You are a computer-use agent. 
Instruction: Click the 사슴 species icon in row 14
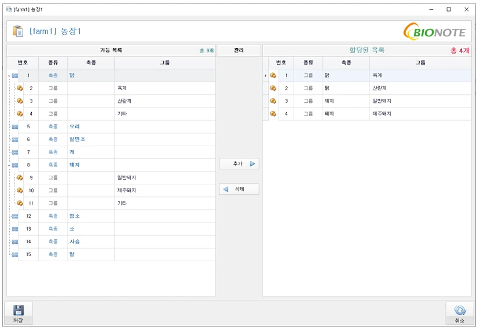(14, 242)
